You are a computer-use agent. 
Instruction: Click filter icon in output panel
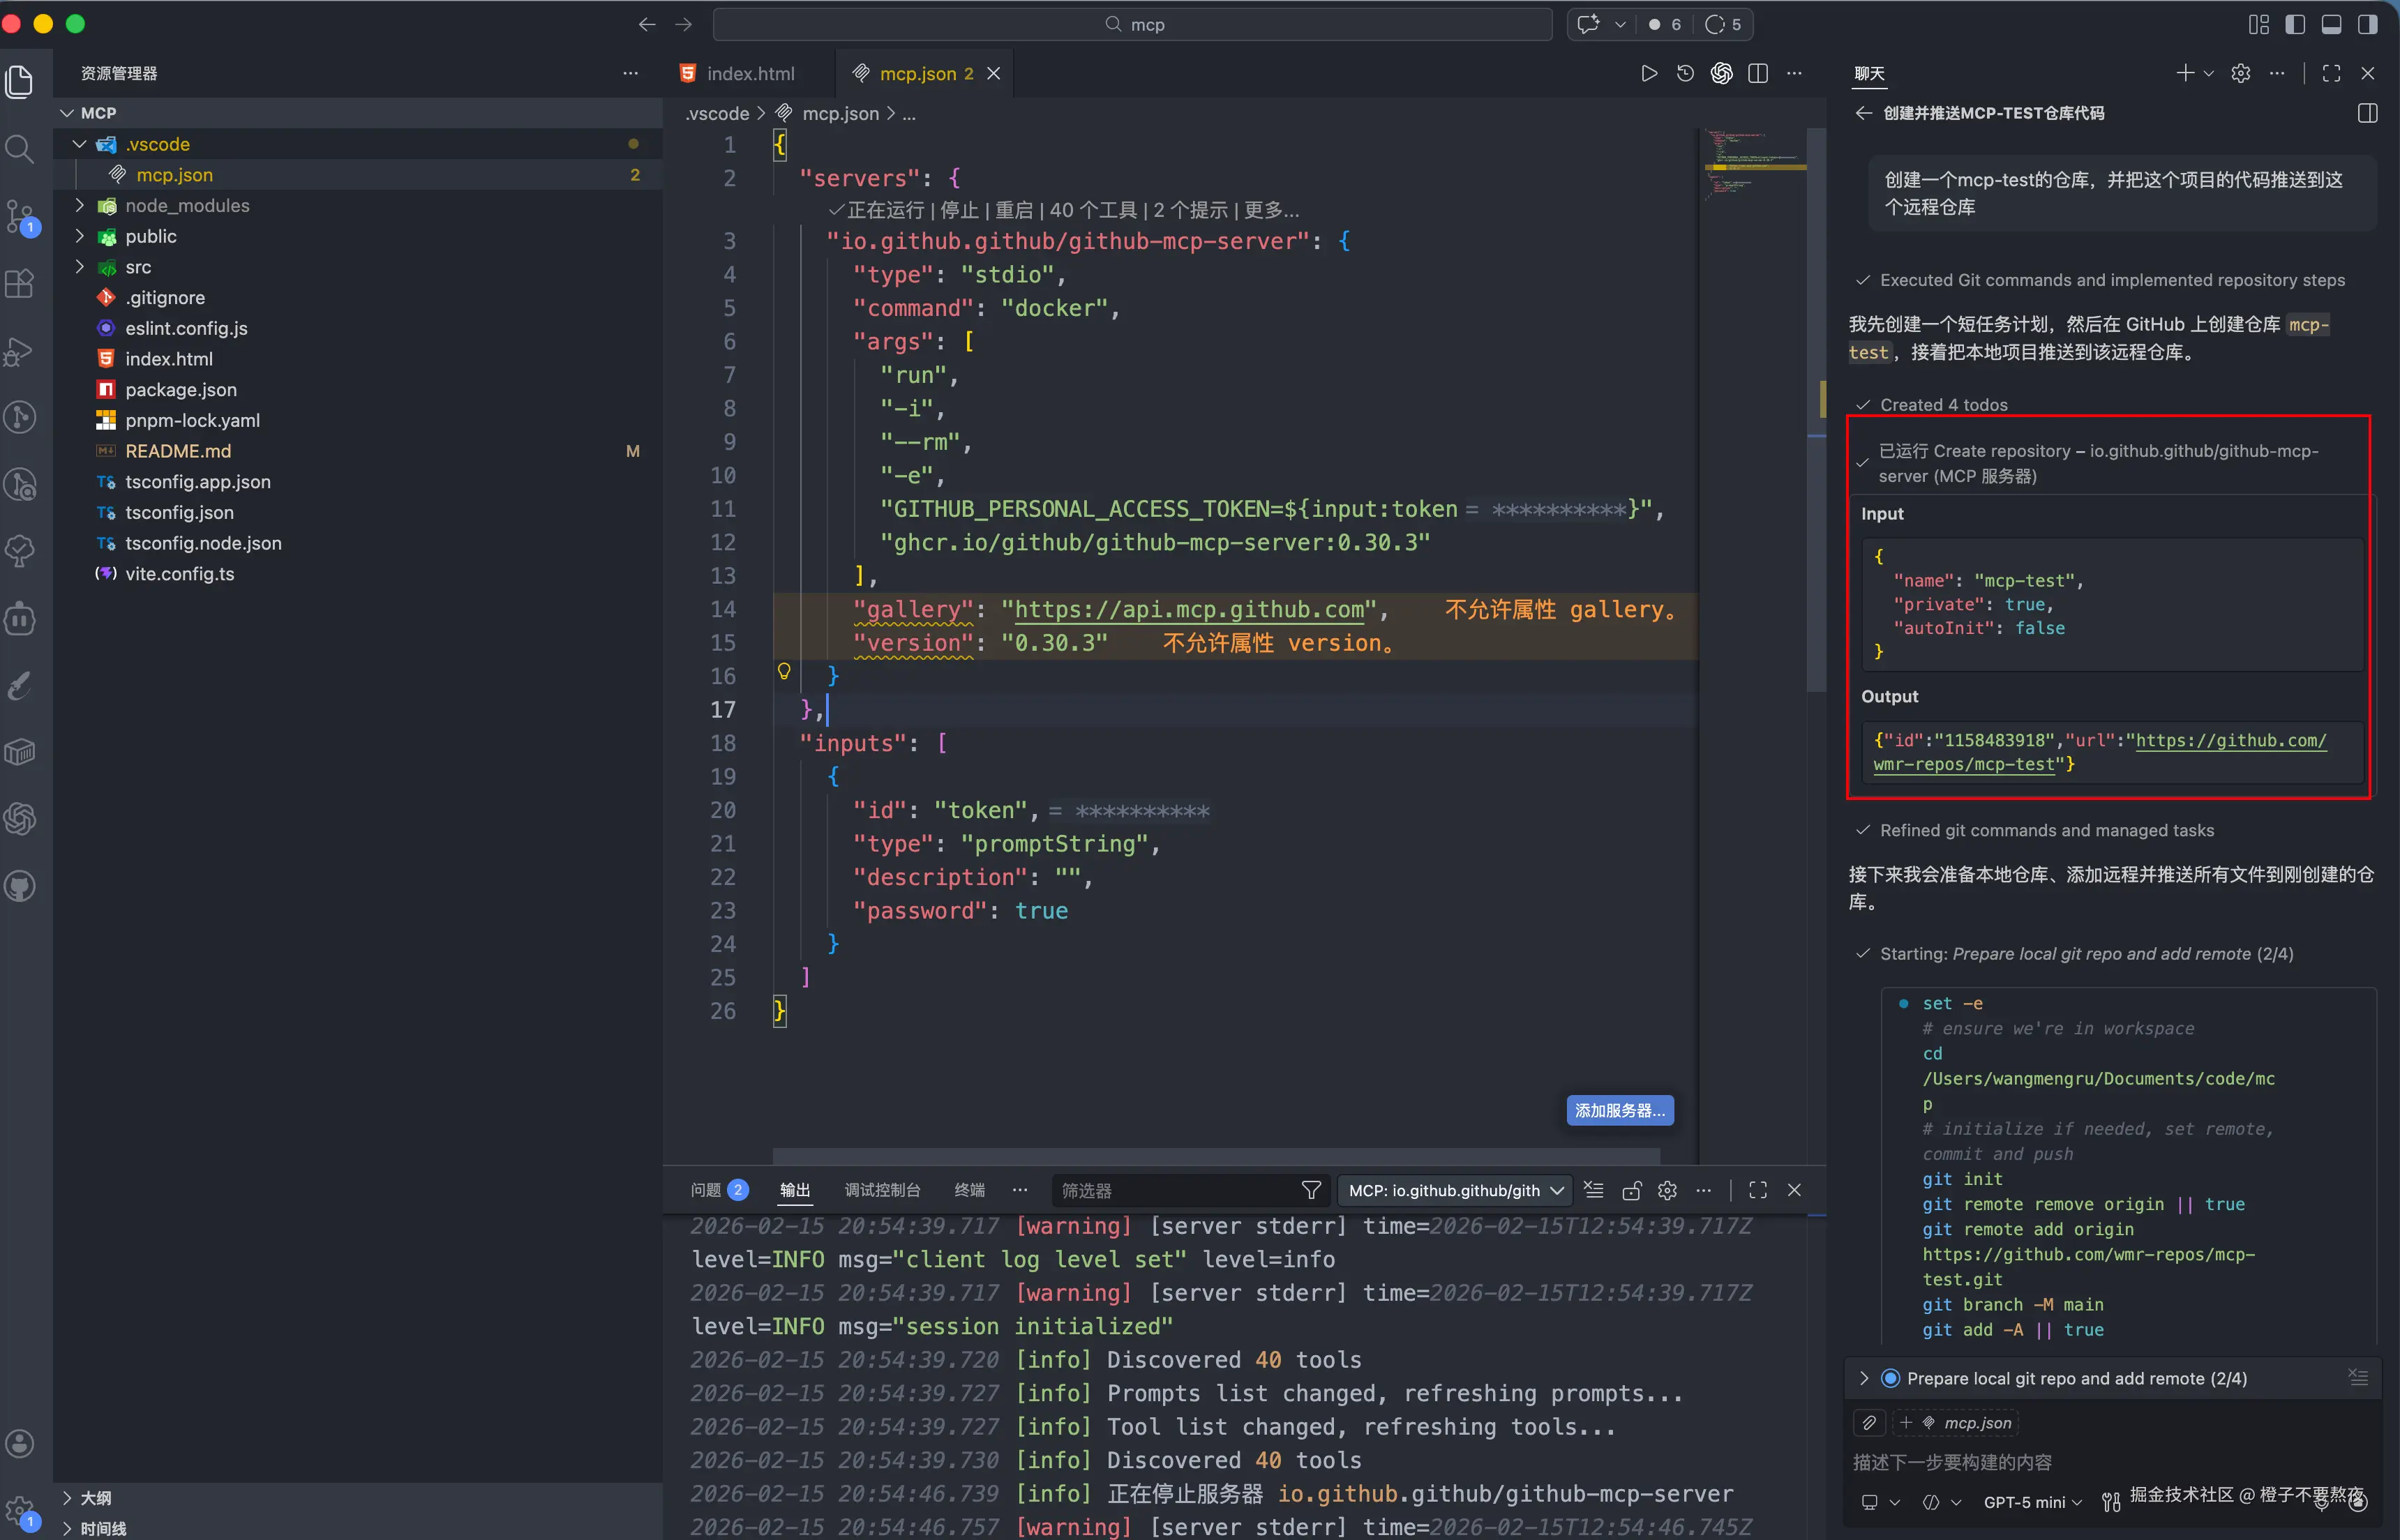point(1311,1190)
